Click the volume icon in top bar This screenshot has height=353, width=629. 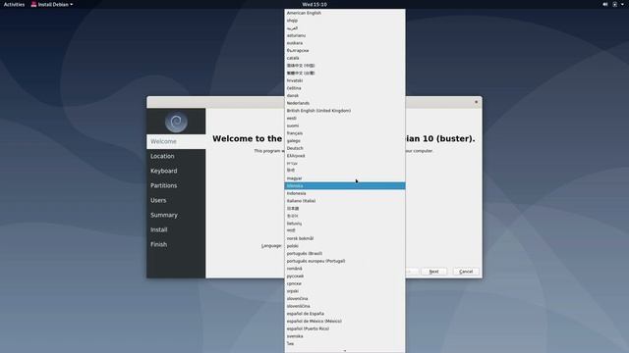[605, 4]
